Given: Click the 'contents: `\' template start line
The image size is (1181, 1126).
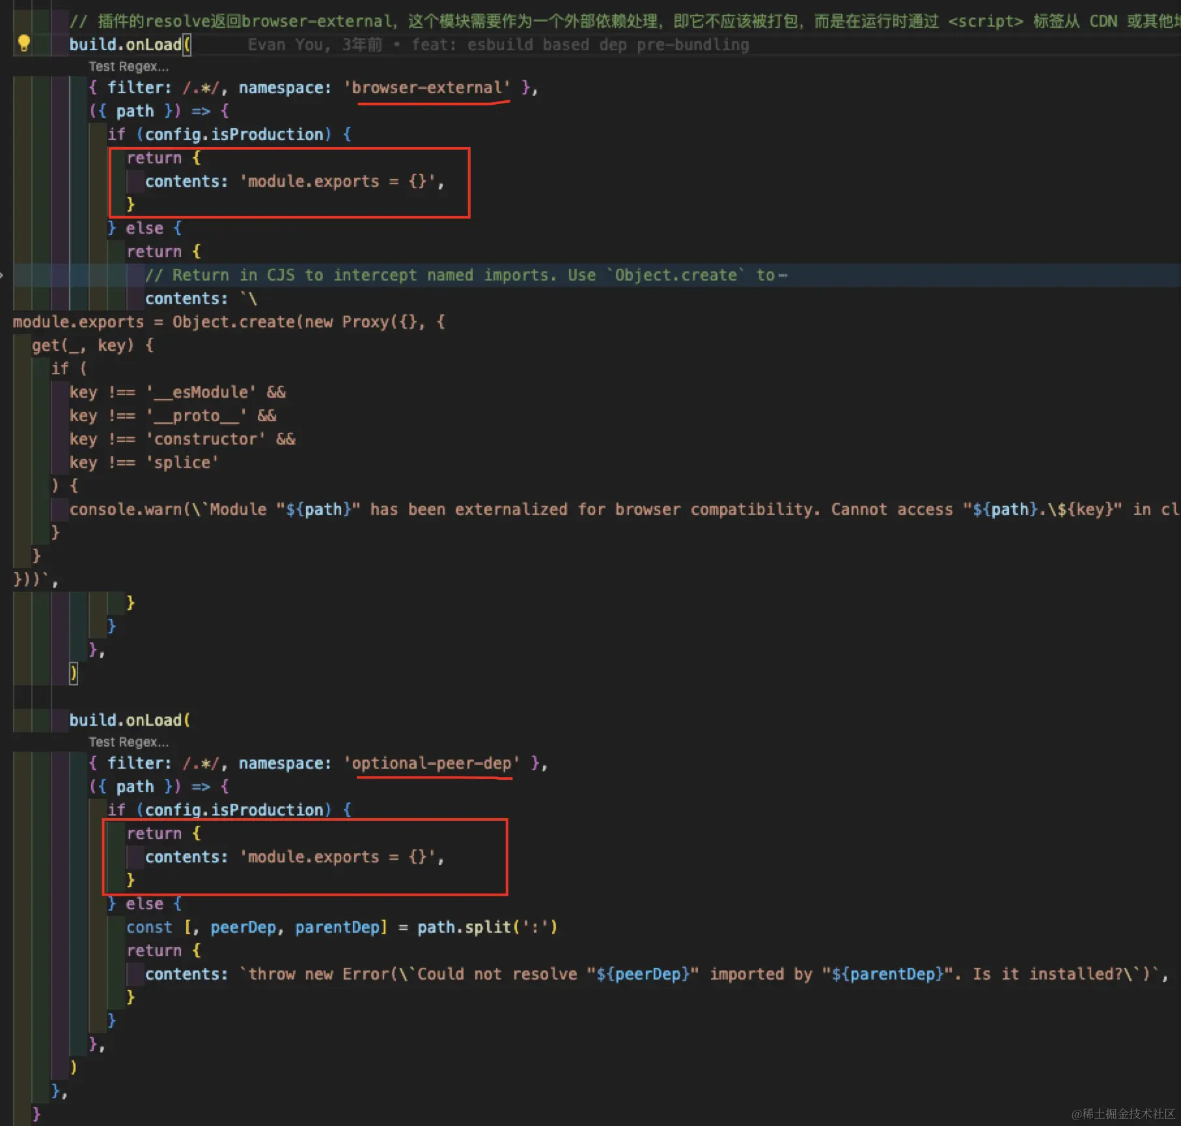Looking at the screenshot, I should pos(201,299).
